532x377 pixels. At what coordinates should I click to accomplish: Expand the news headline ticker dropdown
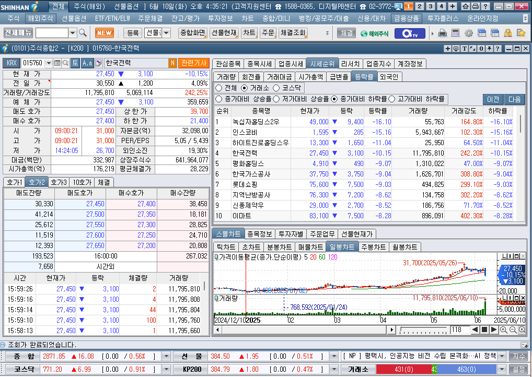502,356
